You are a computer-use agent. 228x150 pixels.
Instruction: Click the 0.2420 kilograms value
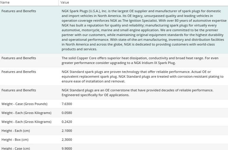click(67, 122)
